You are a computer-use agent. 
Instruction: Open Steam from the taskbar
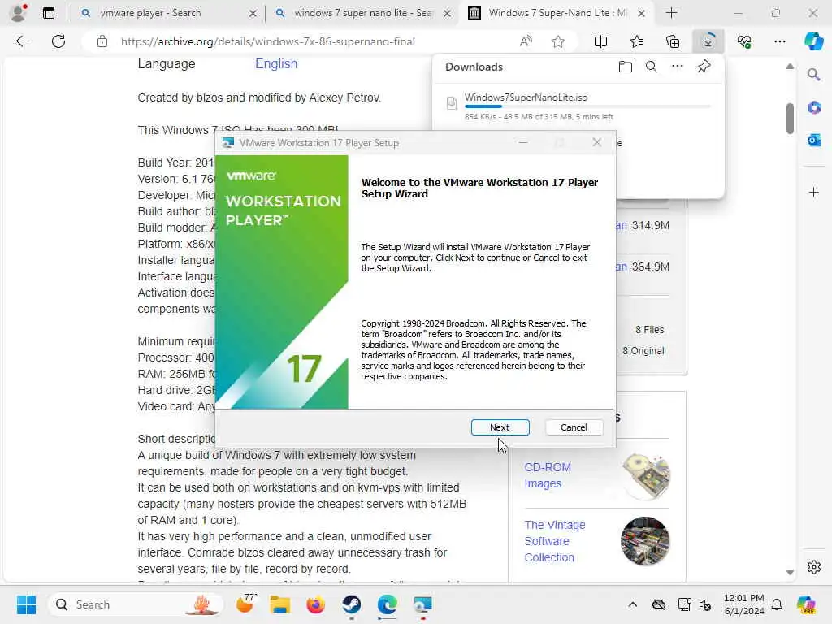pyautogui.click(x=351, y=604)
